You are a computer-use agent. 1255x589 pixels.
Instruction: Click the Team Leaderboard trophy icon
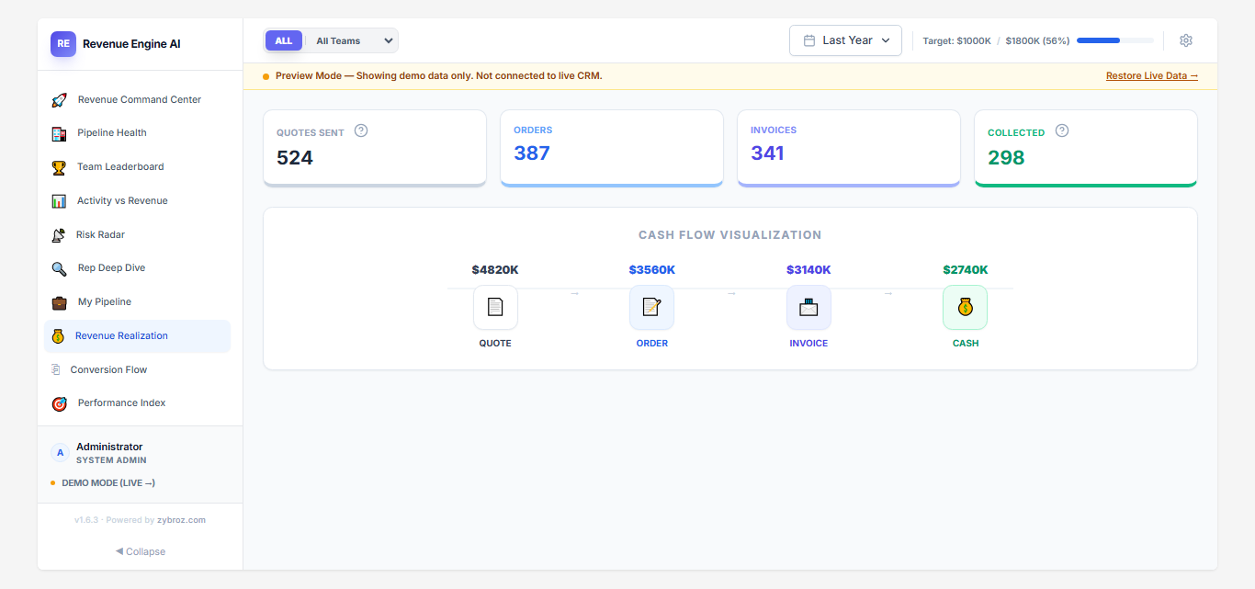pyautogui.click(x=59, y=166)
